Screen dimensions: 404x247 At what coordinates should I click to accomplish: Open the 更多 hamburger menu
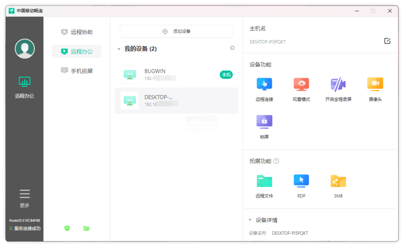click(x=24, y=198)
